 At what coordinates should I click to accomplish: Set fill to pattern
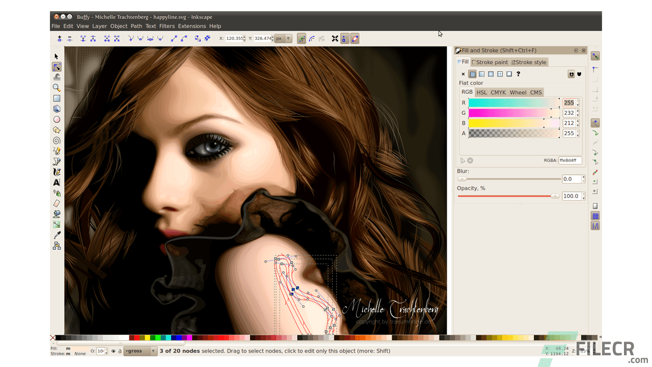(x=500, y=73)
